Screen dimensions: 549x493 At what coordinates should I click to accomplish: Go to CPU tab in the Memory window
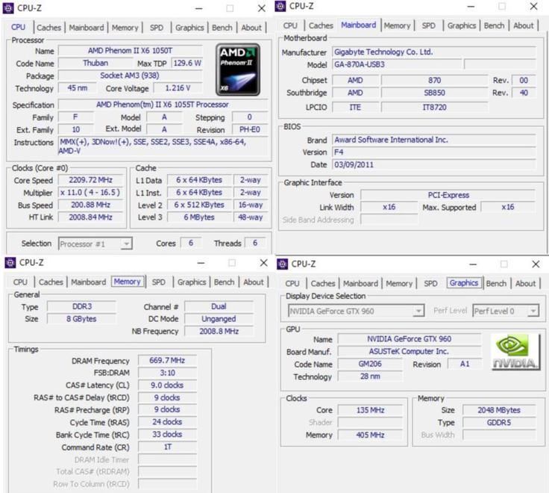point(20,282)
